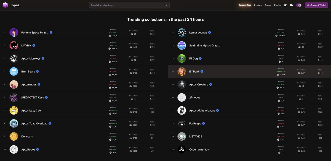Click the Lemur Lounge avatar

pyautogui.click(x=182, y=32)
